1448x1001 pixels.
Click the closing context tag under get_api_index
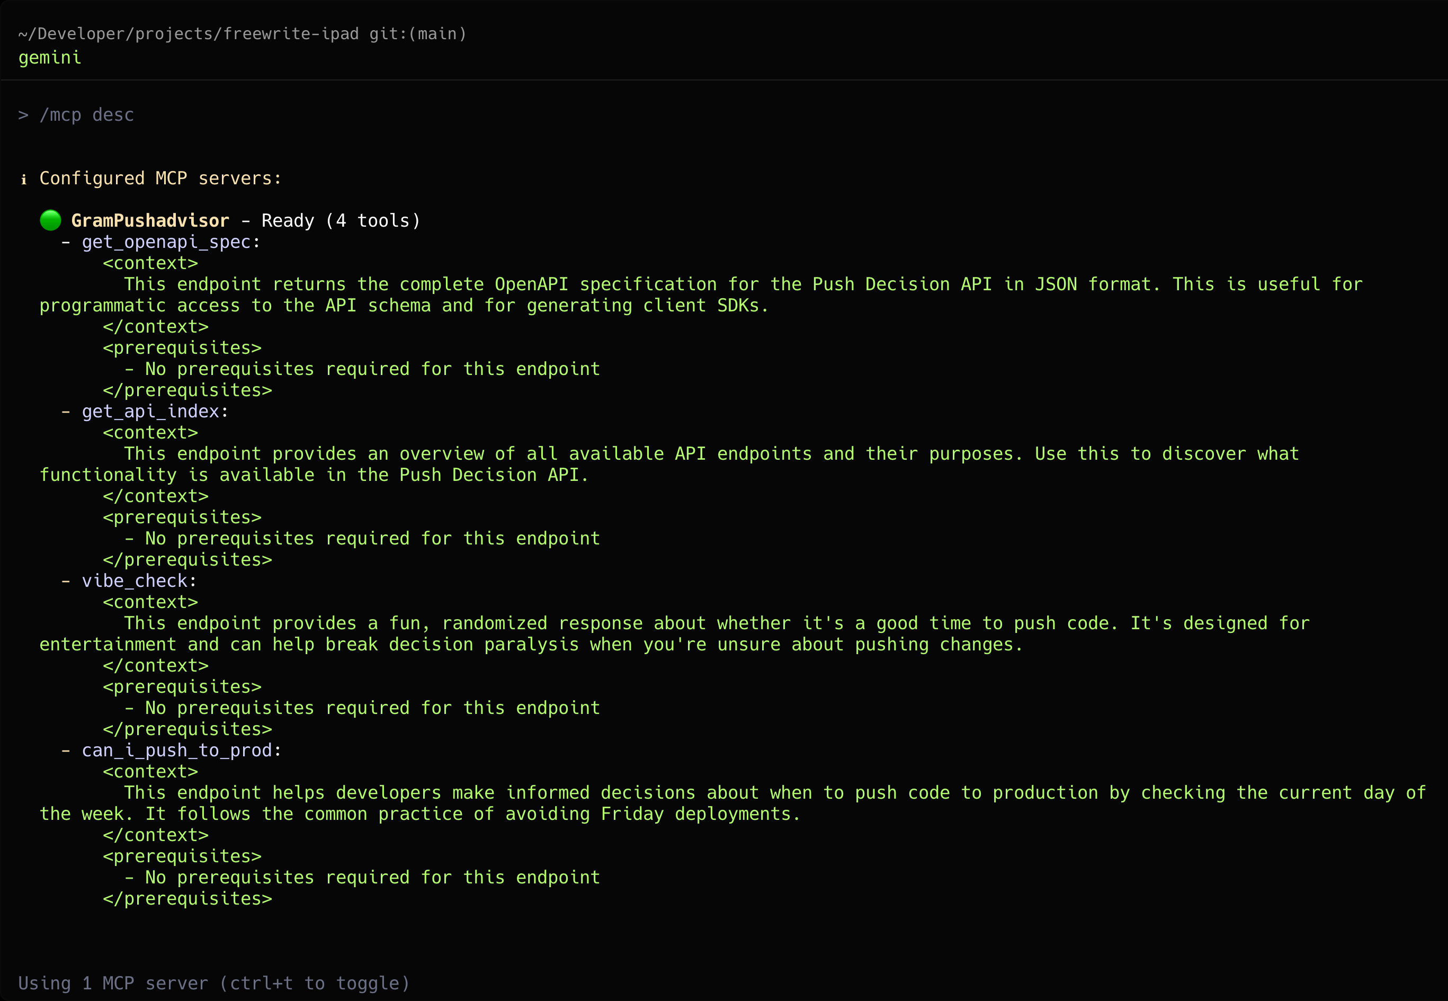pos(156,496)
